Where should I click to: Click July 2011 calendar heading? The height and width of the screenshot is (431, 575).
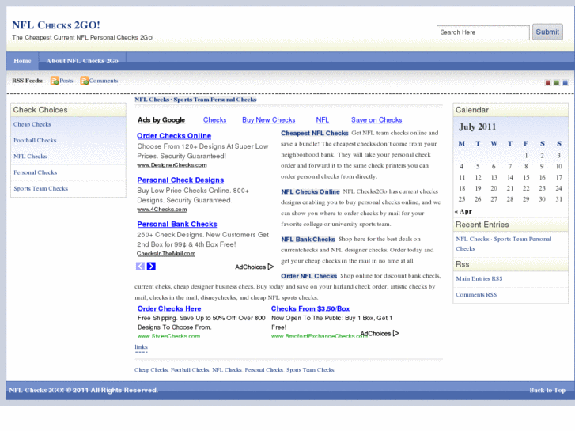477,127
